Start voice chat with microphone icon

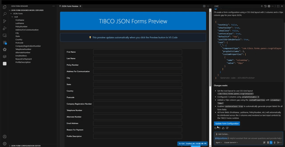click(275, 143)
